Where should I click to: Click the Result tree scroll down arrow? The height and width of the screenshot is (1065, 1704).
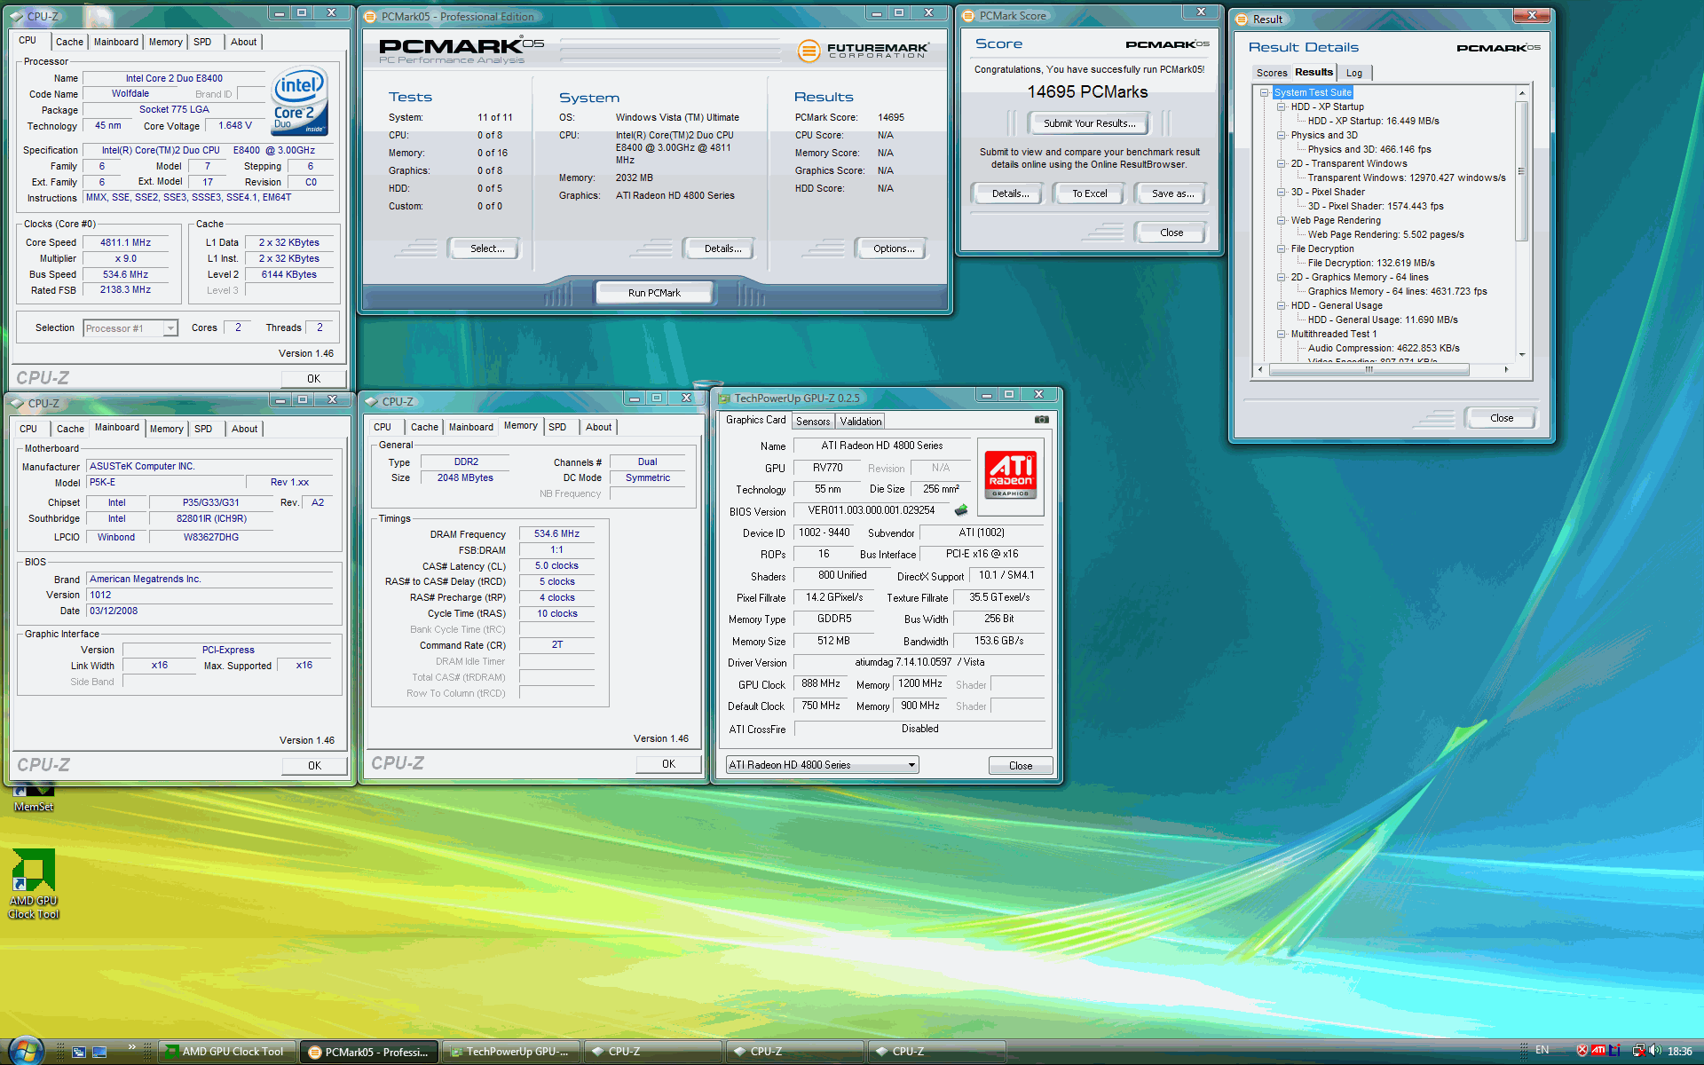coord(1521,354)
